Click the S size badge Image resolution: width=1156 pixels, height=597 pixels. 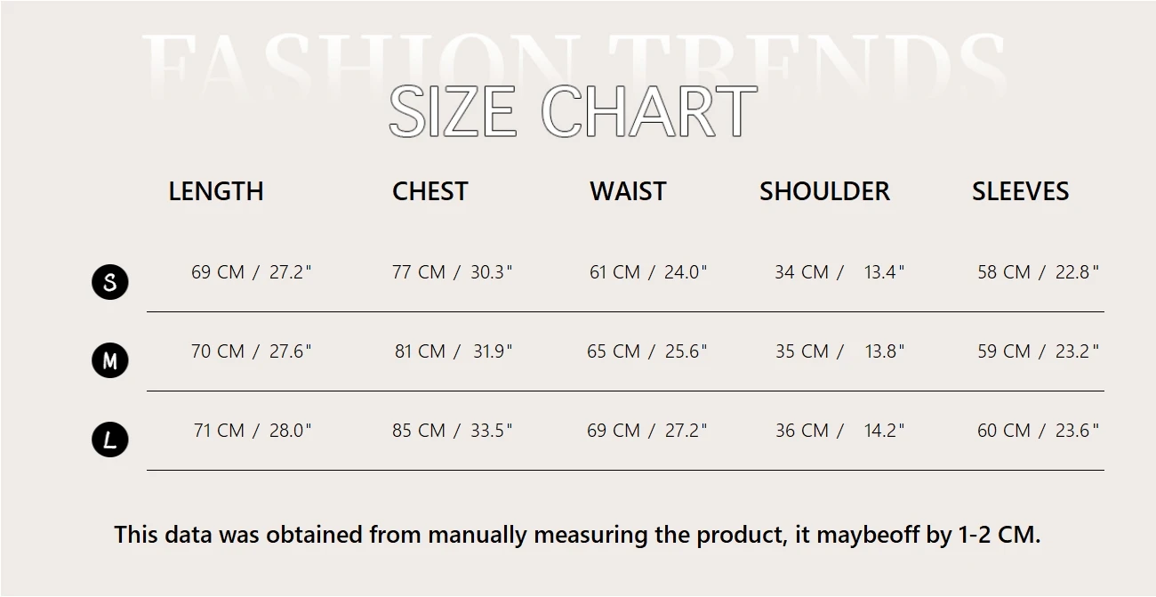[x=110, y=282]
